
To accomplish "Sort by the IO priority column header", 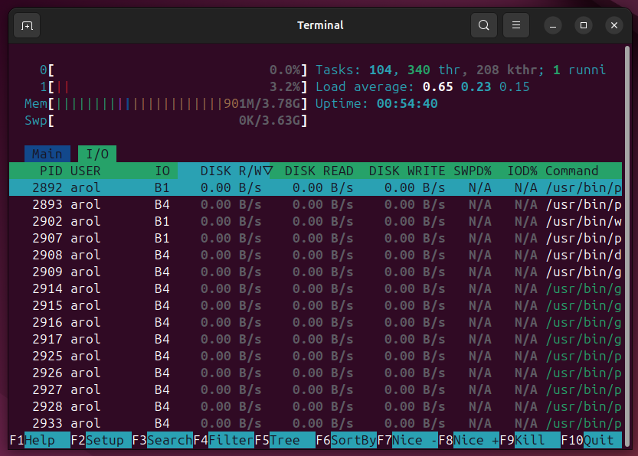I will 162,171.
